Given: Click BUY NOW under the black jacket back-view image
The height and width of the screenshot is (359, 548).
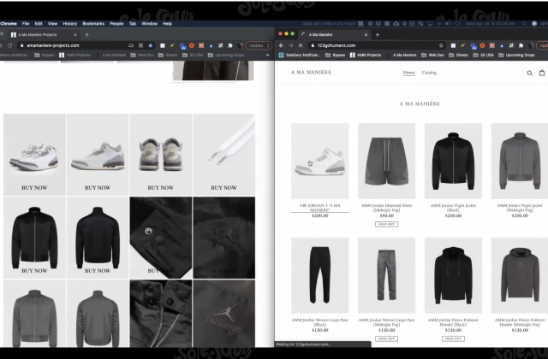Looking at the screenshot, I should pos(98,271).
